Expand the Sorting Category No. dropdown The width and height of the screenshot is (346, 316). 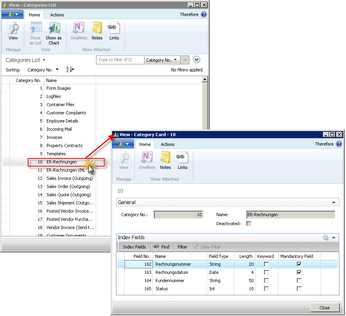pyautogui.click(x=43, y=70)
